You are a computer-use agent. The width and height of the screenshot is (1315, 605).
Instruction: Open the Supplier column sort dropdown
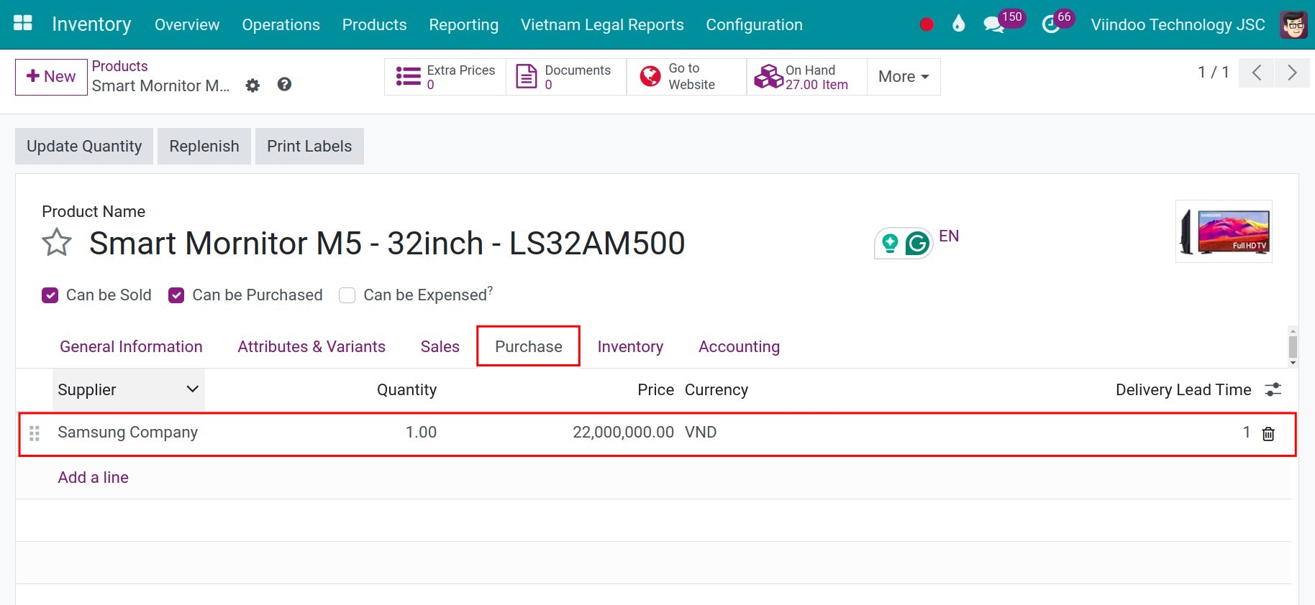pos(192,389)
